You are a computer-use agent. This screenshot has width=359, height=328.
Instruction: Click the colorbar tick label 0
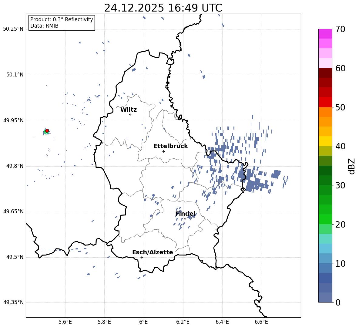coord(338,302)
